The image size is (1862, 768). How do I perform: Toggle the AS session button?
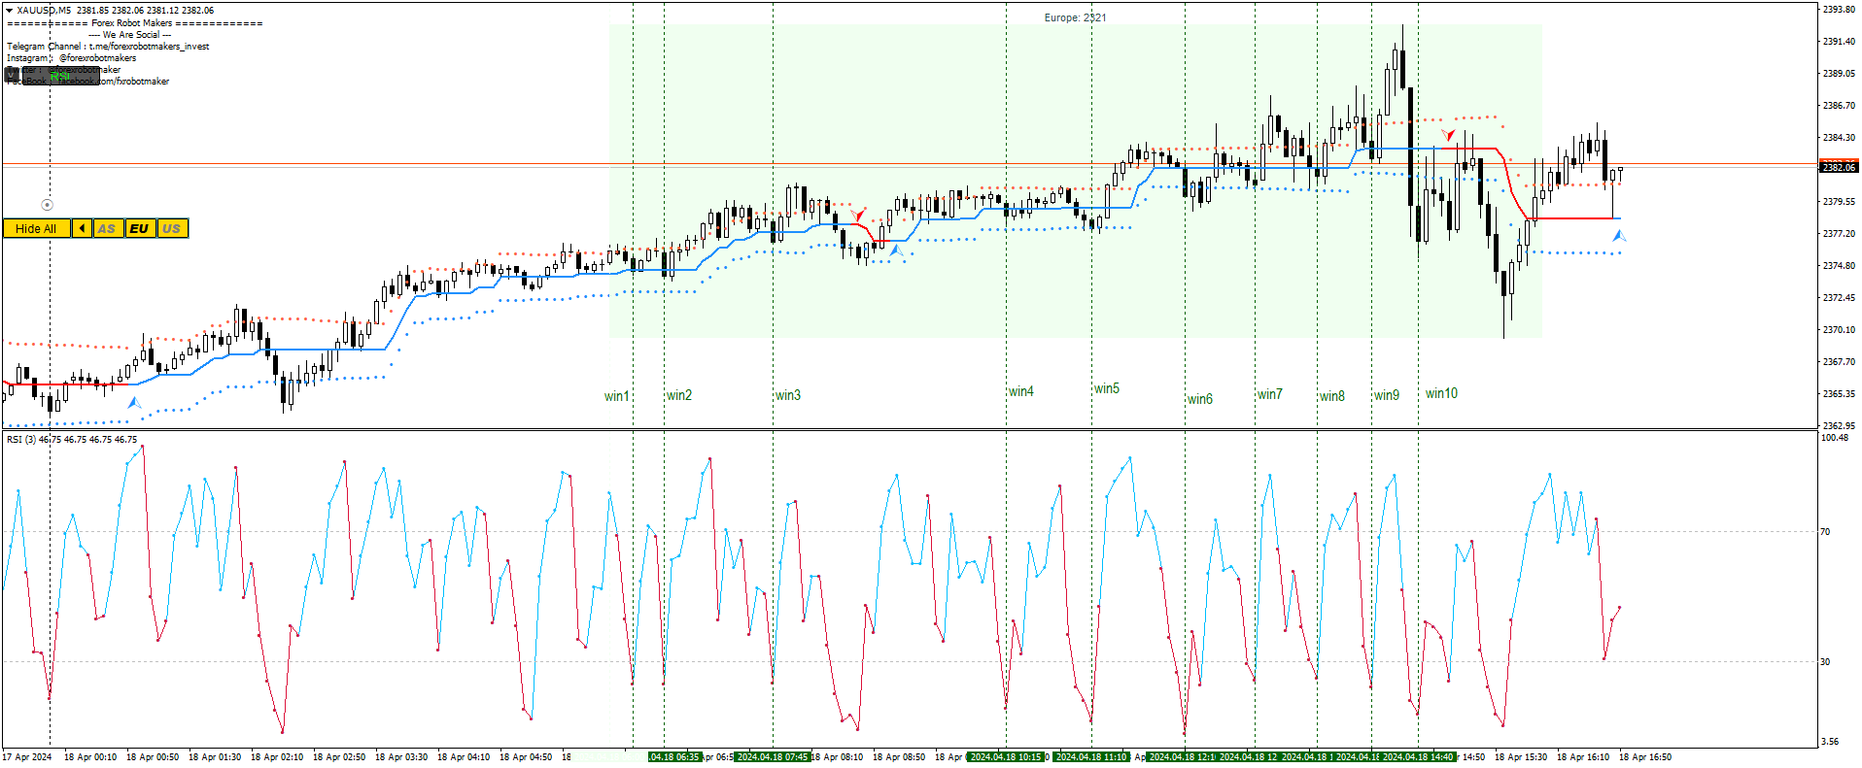coord(107,229)
